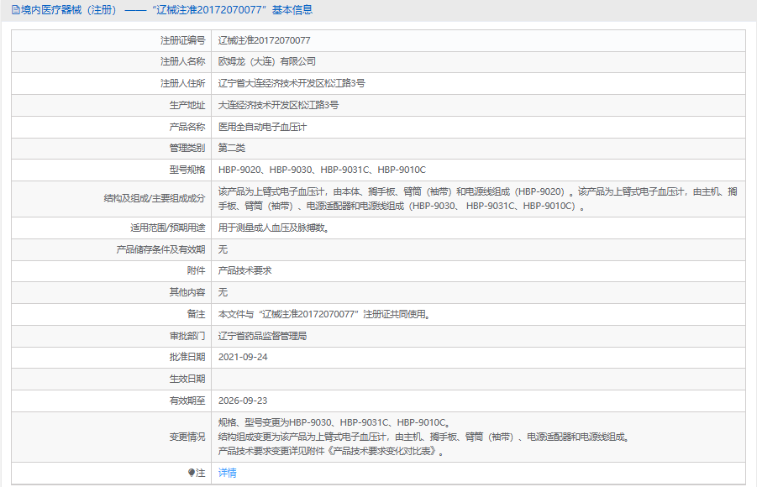The width and height of the screenshot is (757, 487).
Task: Select the date 2021-09-24
Action: (x=243, y=357)
